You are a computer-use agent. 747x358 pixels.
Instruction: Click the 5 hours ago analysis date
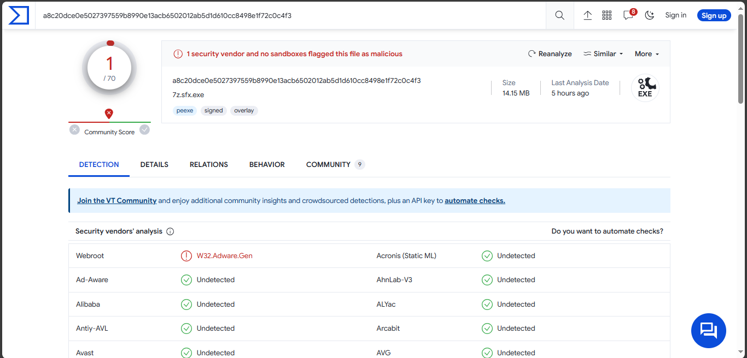570,93
